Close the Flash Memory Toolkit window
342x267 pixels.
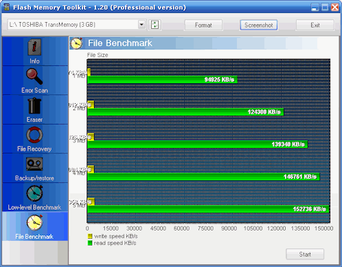(x=334, y=8)
